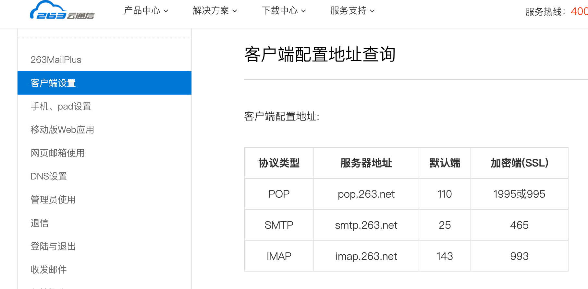Click the 1995或995 SSL port cell
Viewport: 588px width, 289px height.
520,194
